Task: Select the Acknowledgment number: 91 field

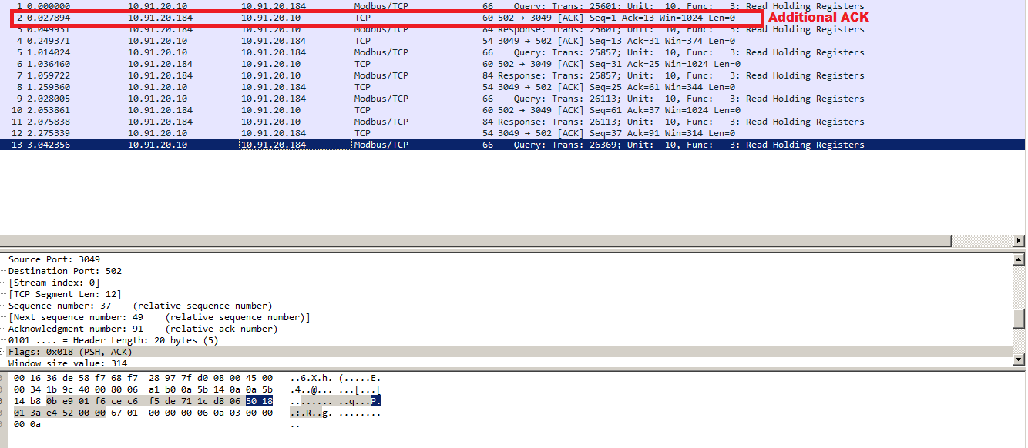Action: click(x=143, y=329)
